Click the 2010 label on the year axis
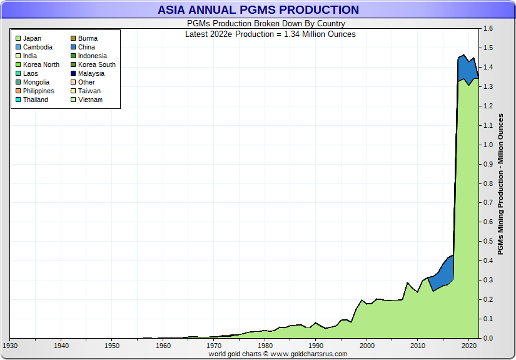The width and height of the screenshot is (516, 360). [417, 346]
